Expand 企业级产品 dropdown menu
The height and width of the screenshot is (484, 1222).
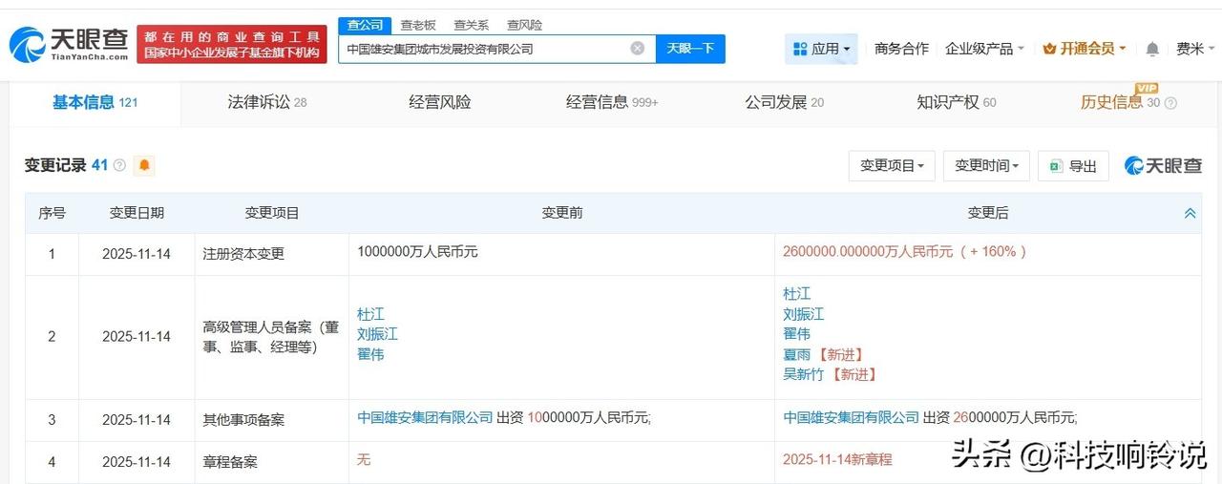point(984,49)
